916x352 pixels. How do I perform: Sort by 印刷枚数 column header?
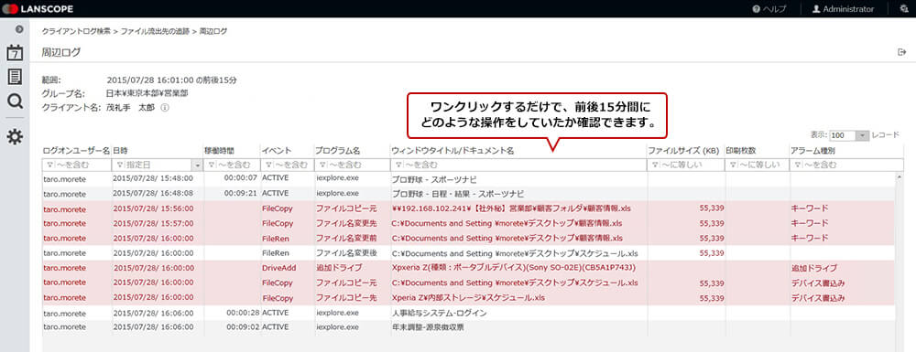coord(740,151)
